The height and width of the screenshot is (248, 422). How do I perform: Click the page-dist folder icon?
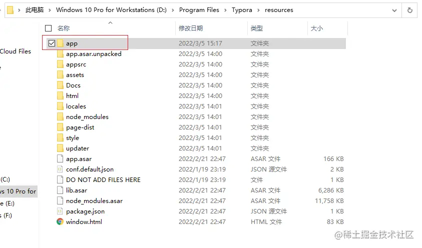tap(60, 127)
